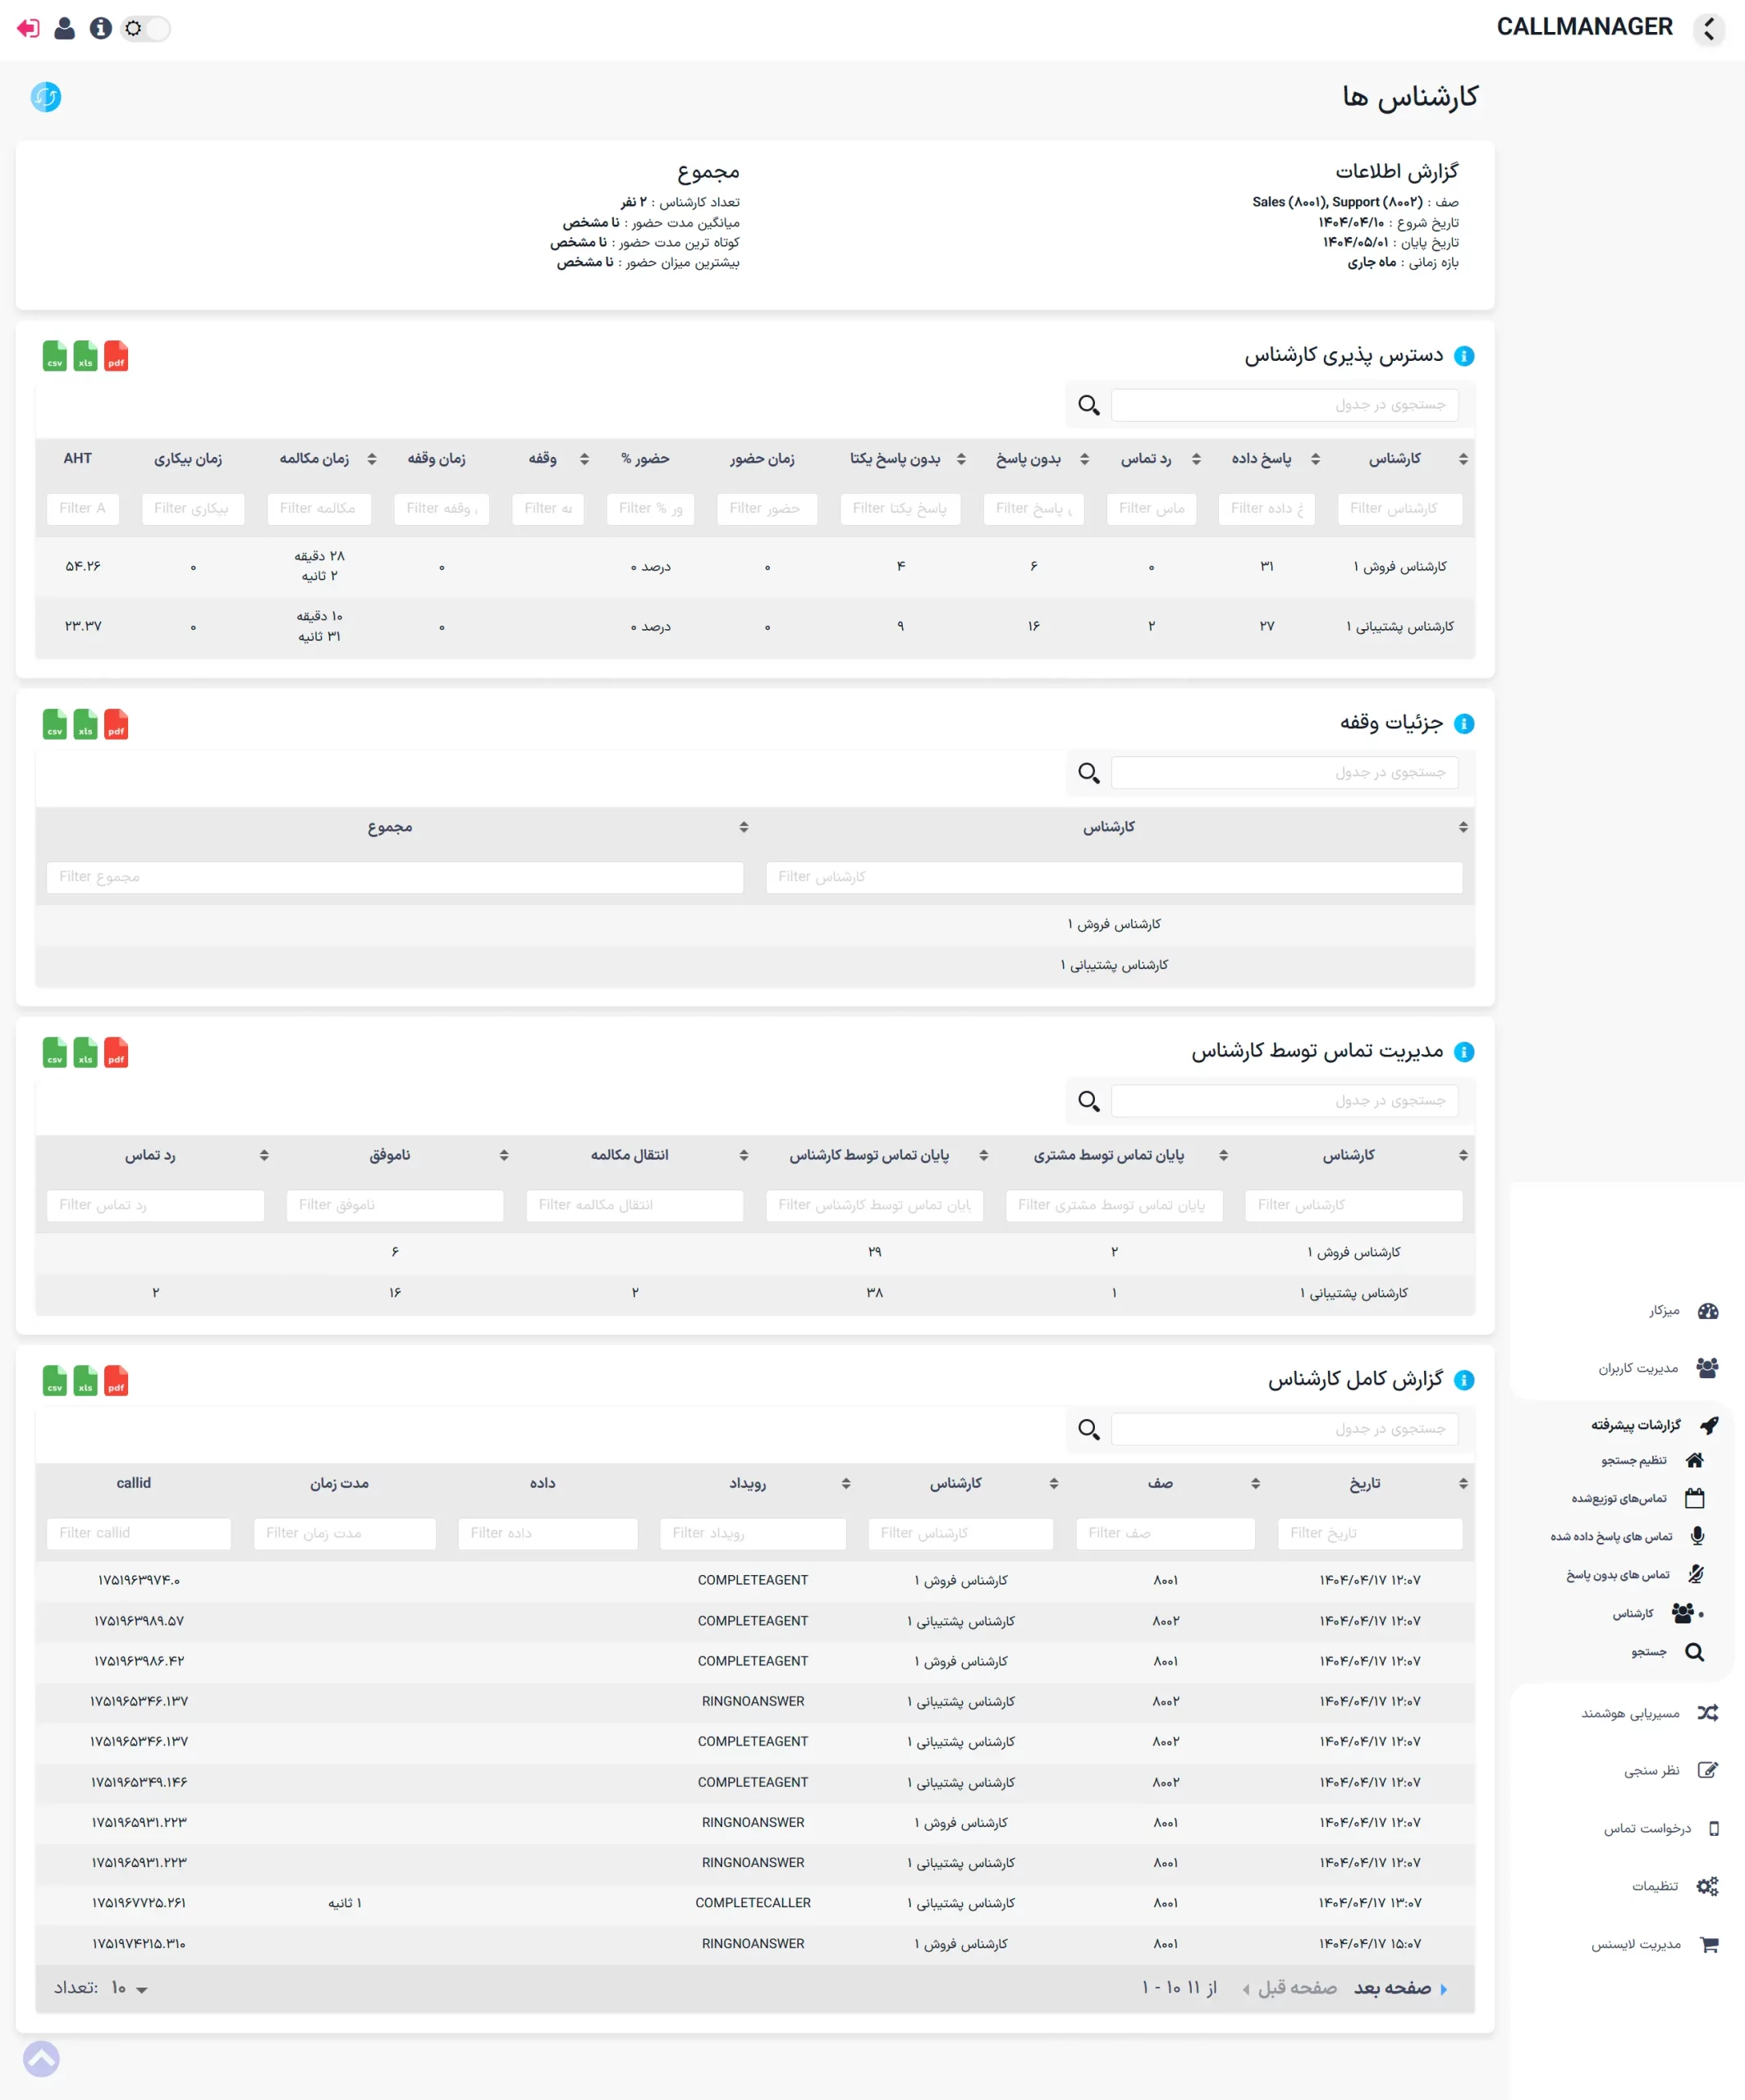
Task: Click info icon beside جزئیات وقفه heading
Action: click(x=1463, y=724)
